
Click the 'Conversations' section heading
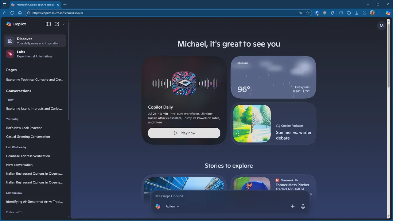click(19, 91)
